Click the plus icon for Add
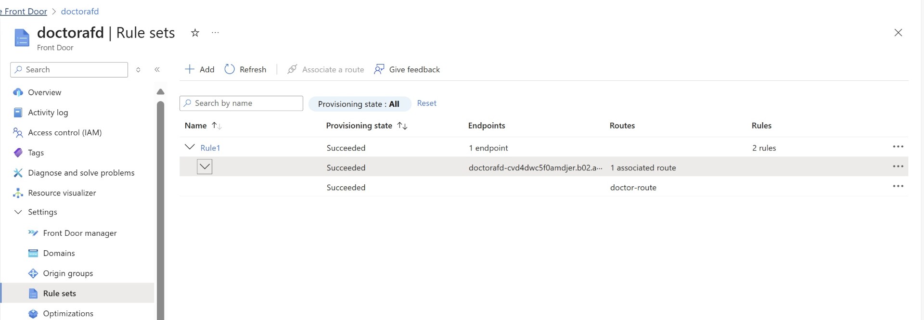 pos(190,69)
